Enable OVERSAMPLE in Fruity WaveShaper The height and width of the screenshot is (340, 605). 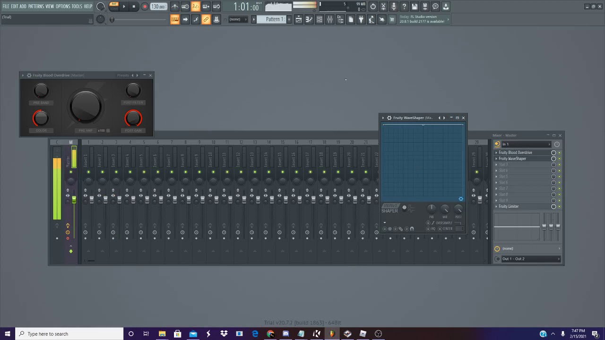[x=428, y=223]
